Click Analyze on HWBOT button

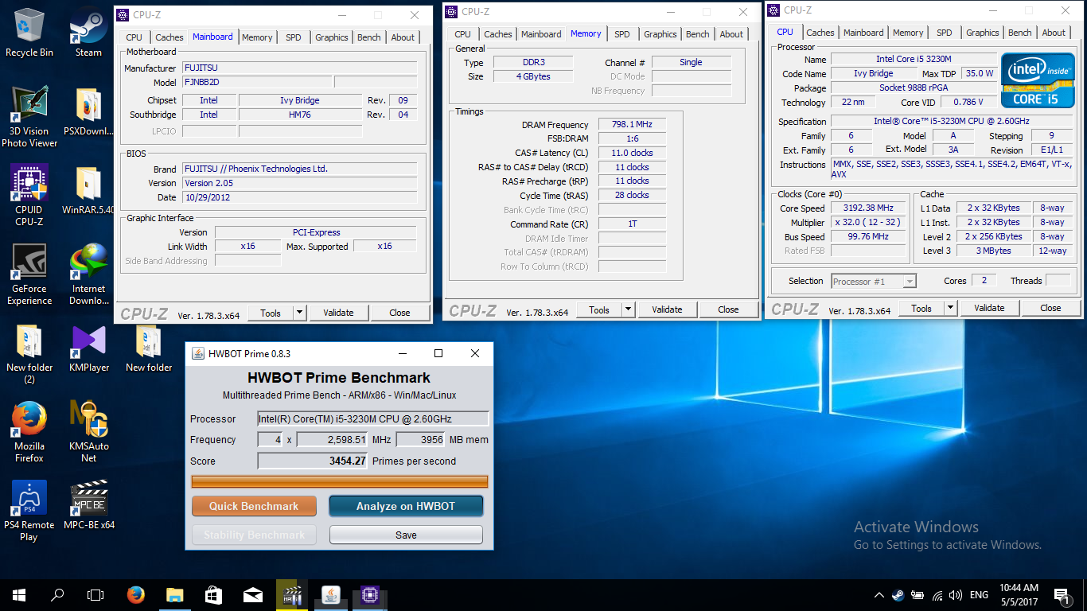406,506
